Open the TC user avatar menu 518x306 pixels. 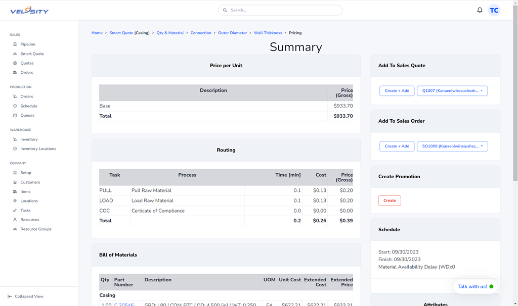(x=494, y=10)
